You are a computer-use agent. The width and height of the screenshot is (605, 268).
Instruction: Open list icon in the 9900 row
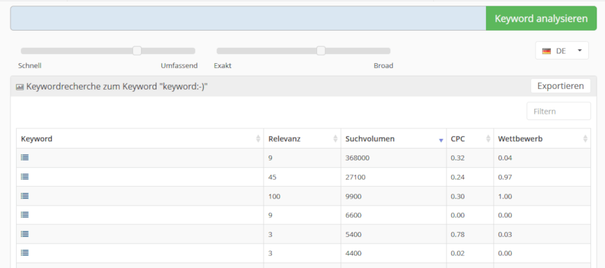click(x=25, y=196)
